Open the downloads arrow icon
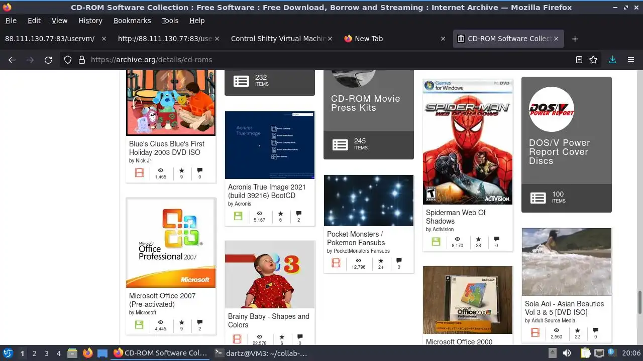 click(x=612, y=60)
